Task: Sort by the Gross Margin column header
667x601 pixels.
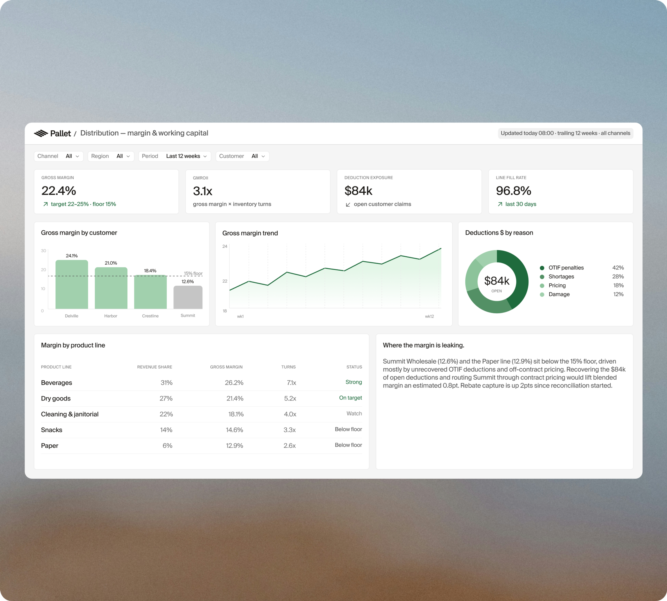Action: [226, 367]
